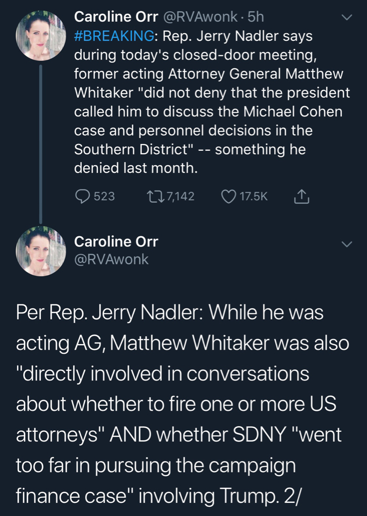Tap the 17.5K likes count
This screenshot has width=367, height=516.
[x=253, y=197]
